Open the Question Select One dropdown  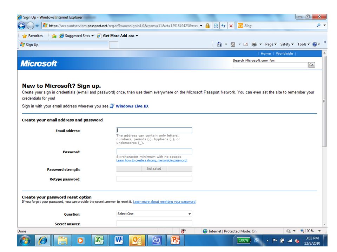(154, 213)
